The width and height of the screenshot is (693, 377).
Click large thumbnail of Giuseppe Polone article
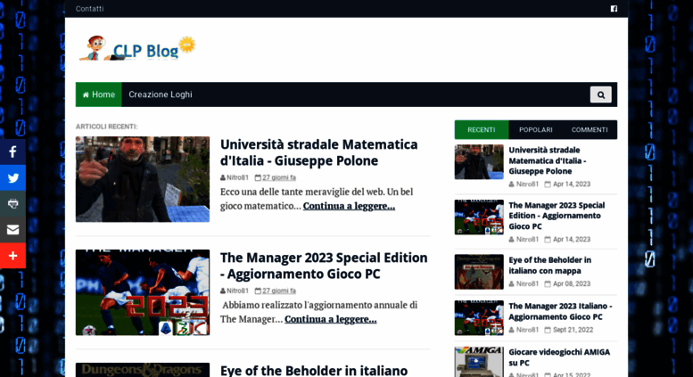pyautogui.click(x=143, y=179)
